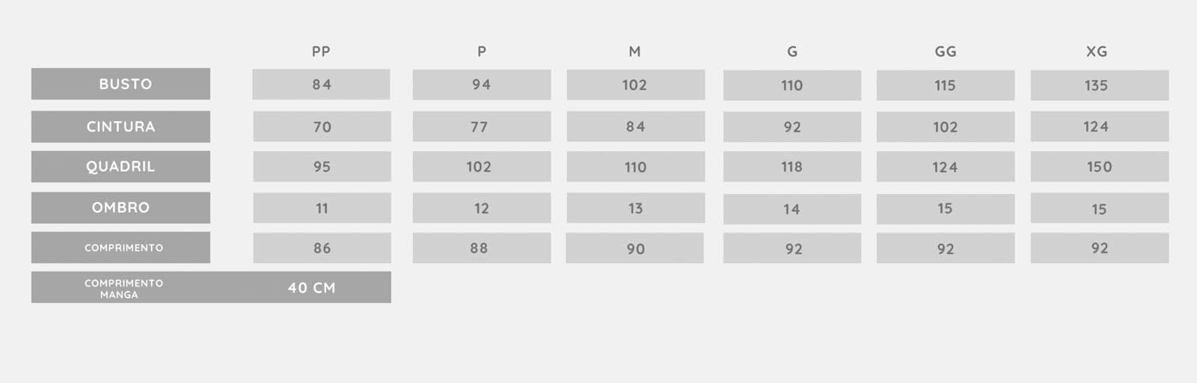Click the BUSTO row label
Viewport: 1197px width, 383px height.
pos(120,84)
